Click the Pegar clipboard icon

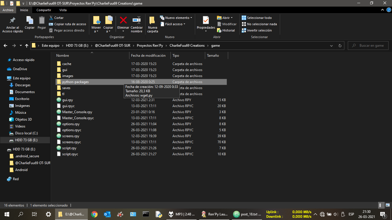click(x=42, y=21)
